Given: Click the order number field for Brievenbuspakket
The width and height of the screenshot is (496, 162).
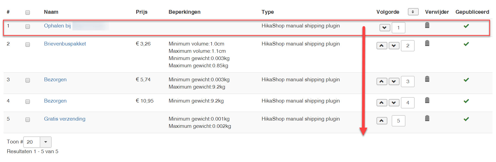Looking at the screenshot, I should (408, 46).
